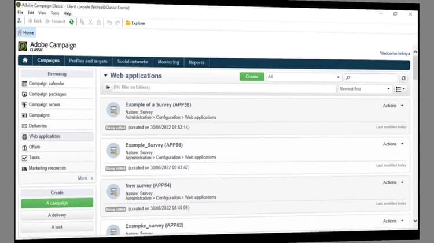Viewport: 434px width, 243px height.
Task: Click scrollbar up arrow
Action: (x=415, y=52)
